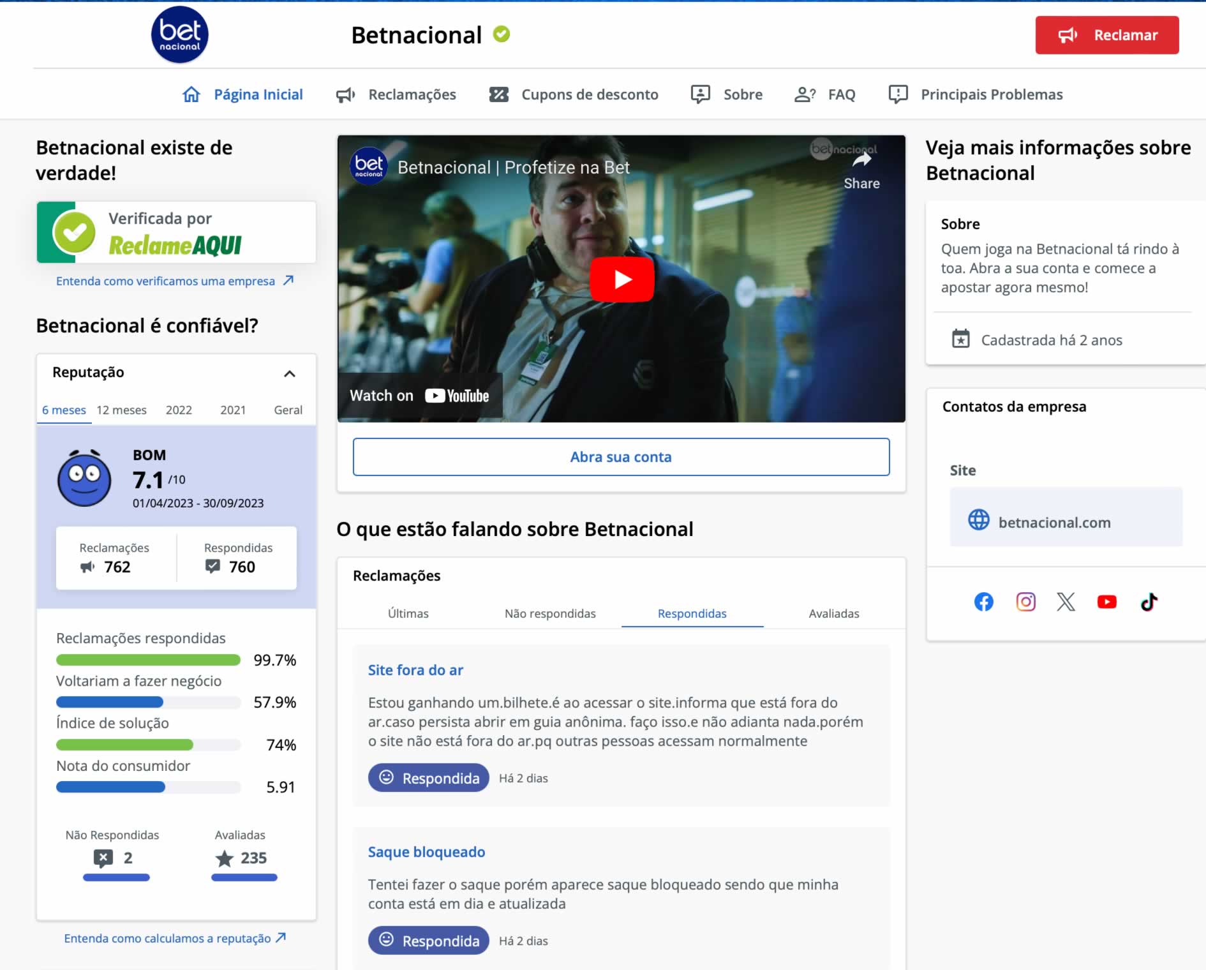Click the checked message icon beside 760
1206x970 pixels.
coord(212,566)
